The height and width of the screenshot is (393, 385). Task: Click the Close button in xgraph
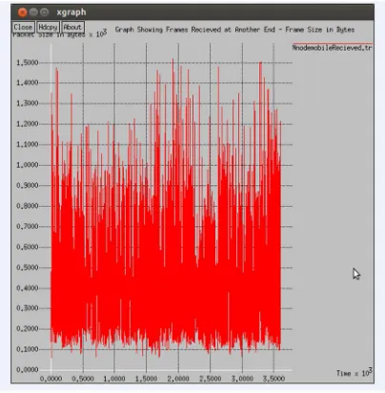(23, 27)
